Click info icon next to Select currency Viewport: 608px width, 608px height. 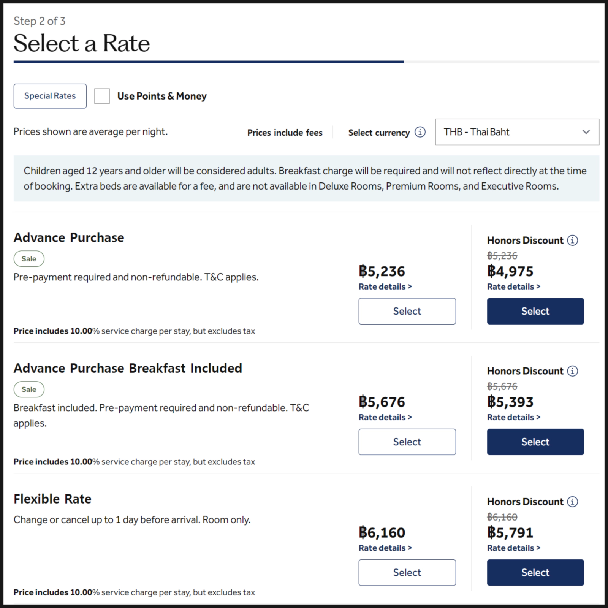pos(420,132)
